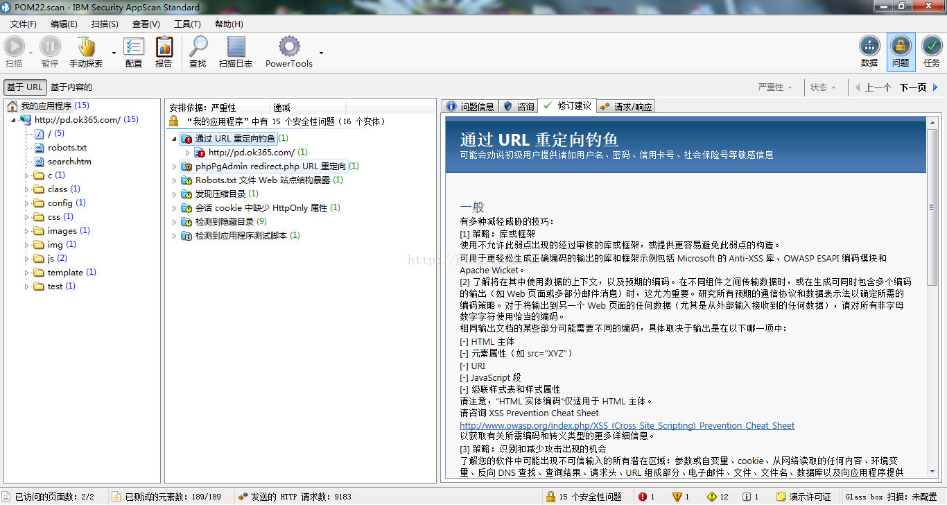This screenshot has height=505, width=947.
Task: Open the PowerTools dropdown arrow
Action: [321, 53]
